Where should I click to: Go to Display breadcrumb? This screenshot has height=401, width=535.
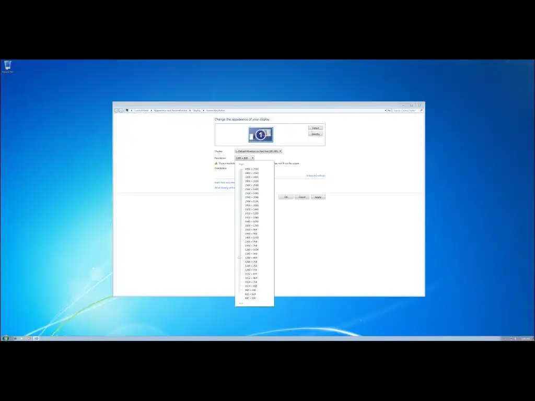coord(197,111)
